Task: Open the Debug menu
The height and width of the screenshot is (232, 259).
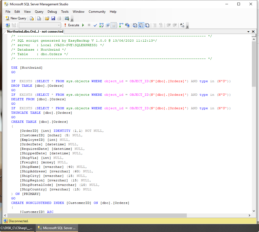Action: pos(52,12)
